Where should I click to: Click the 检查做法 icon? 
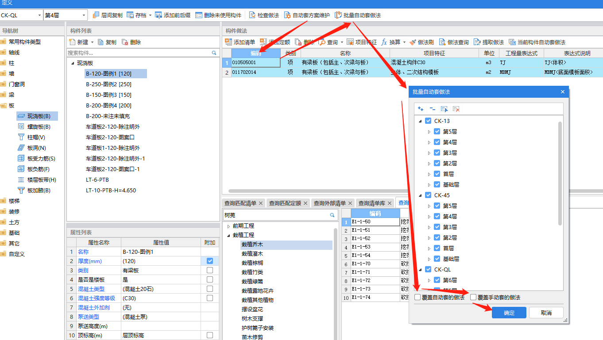pos(252,15)
